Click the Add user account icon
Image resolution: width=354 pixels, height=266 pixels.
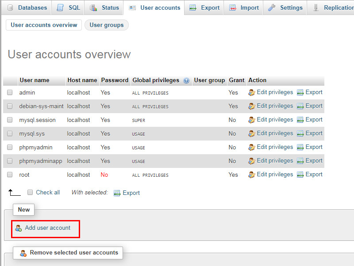[x=18, y=228]
